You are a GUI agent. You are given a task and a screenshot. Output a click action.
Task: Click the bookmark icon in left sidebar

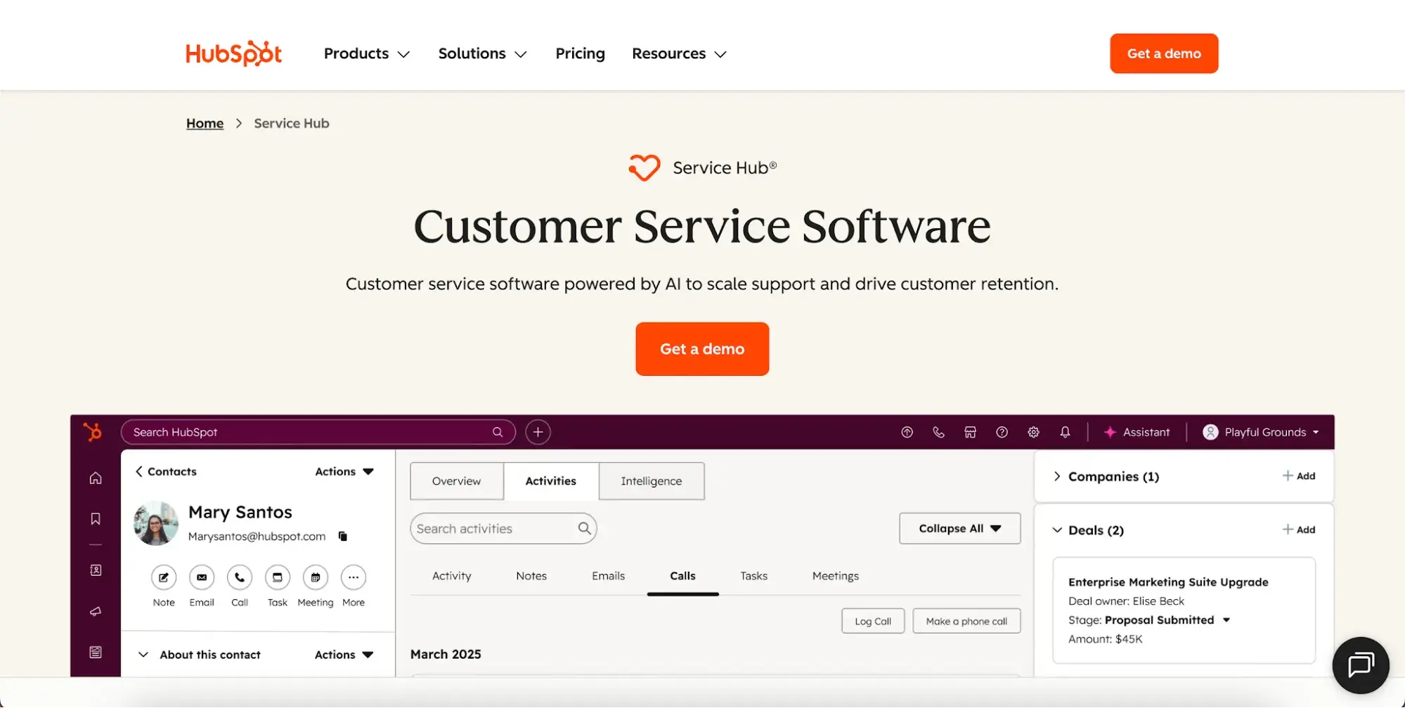(96, 518)
